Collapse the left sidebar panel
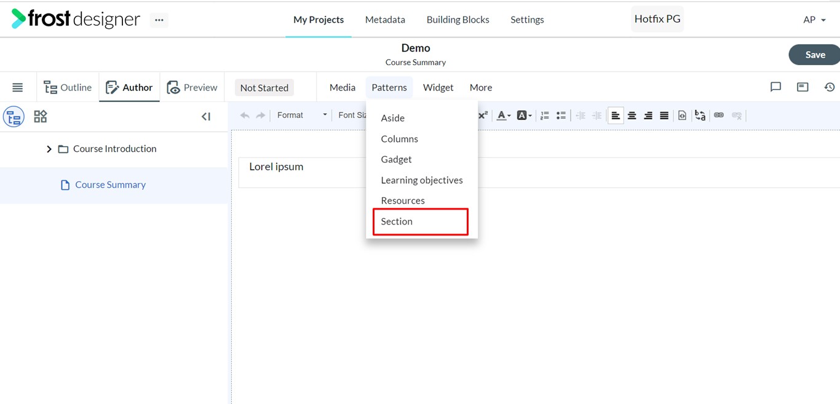This screenshot has height=404, width=840. pyautogui.click(x=206, y=116)
